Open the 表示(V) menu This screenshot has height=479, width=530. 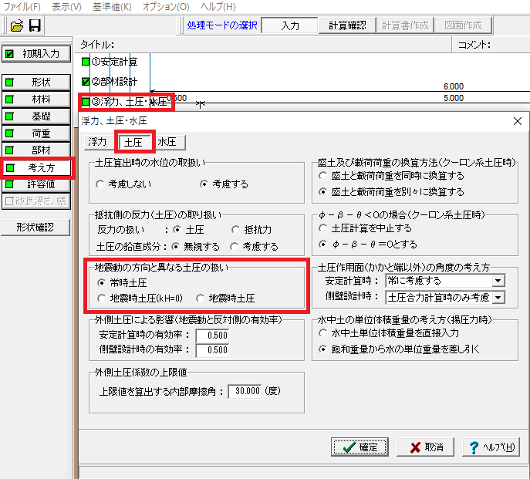point(66,6)
